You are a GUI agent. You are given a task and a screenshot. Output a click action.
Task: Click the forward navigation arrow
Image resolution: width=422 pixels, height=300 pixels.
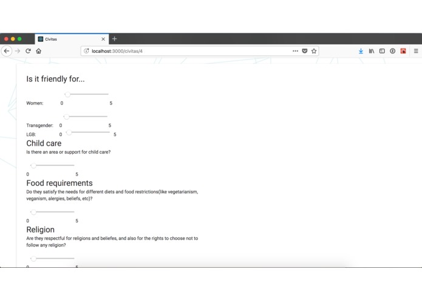coord(18,51)
